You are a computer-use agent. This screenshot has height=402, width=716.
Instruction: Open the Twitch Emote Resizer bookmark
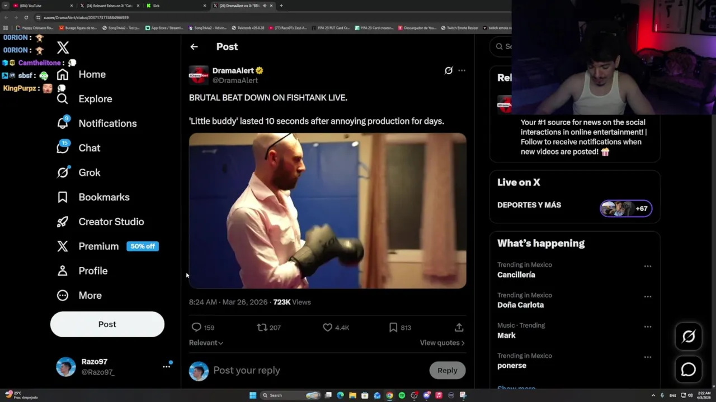459,28
